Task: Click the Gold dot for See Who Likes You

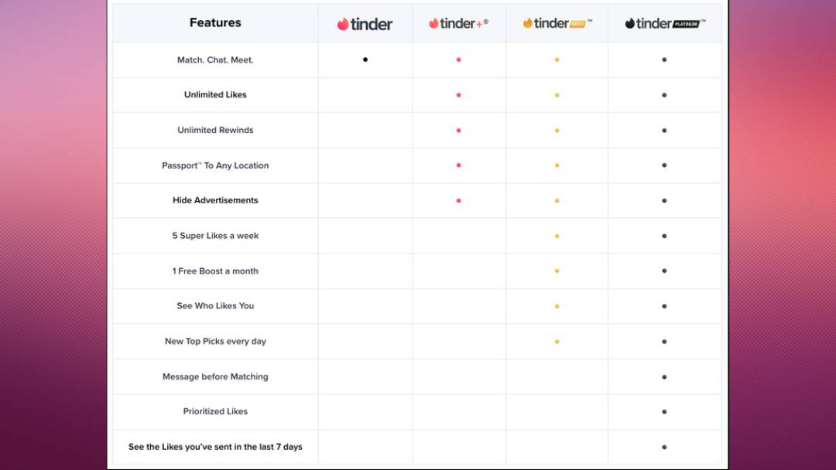Action: pyautogui.click(x=557, y=306)
